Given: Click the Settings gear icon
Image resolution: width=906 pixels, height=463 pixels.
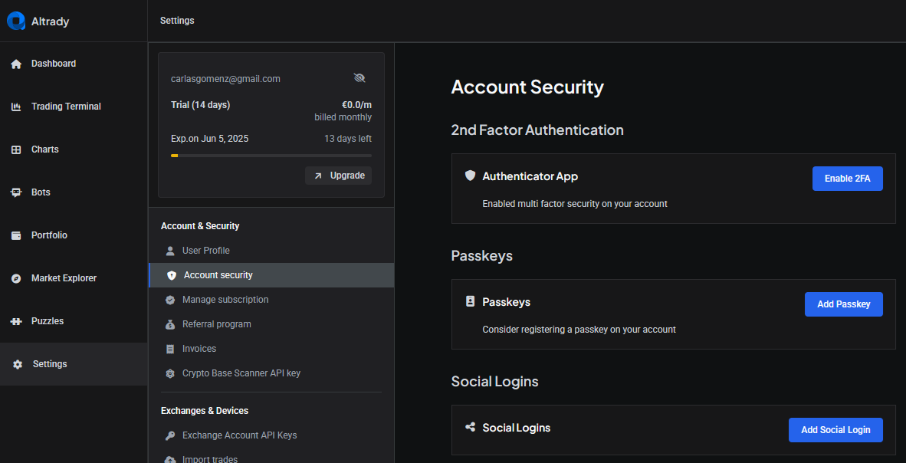Looking at the screenshot, I should [18, 365].
